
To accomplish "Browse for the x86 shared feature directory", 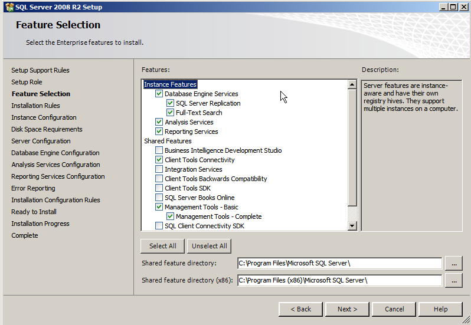I will pos(454,281).
